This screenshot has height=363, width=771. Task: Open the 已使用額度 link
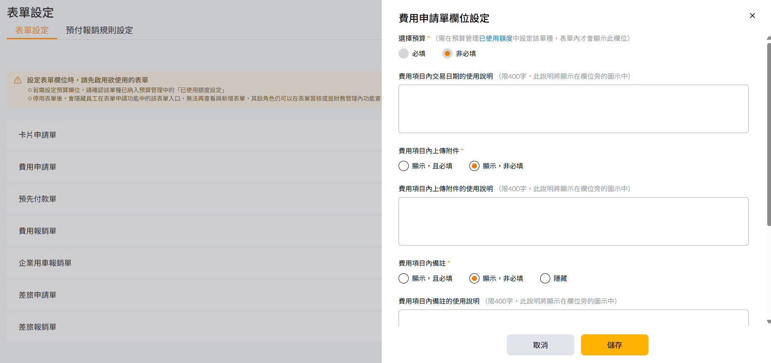pos(496,38)
